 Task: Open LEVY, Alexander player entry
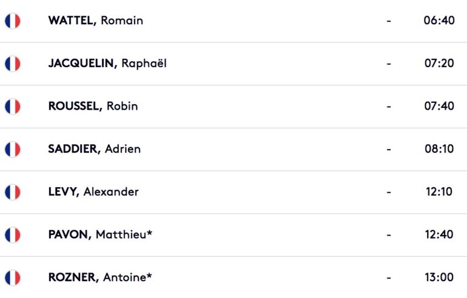93,192
